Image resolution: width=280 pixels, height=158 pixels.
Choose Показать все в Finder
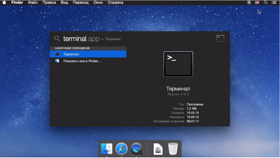[x=88, y=61]
